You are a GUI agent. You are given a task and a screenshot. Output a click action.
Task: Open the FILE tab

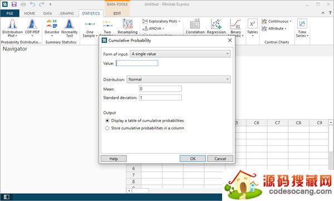[10, 13]
